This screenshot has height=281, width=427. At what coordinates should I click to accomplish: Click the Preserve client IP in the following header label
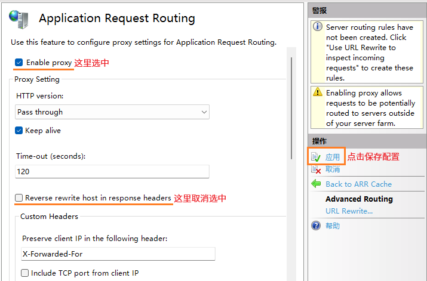click(95, 239)
